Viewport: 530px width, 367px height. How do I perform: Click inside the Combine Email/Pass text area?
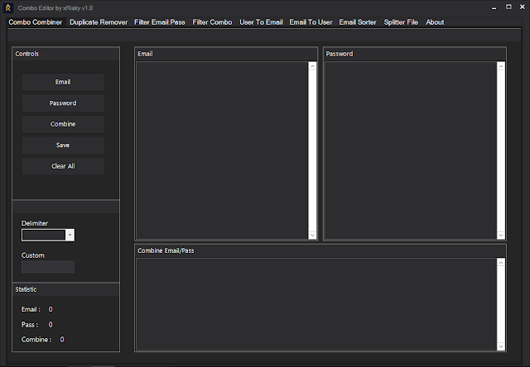315,303
